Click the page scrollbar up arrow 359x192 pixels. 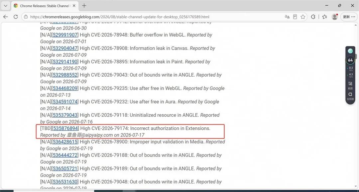[x=356, y=25]
